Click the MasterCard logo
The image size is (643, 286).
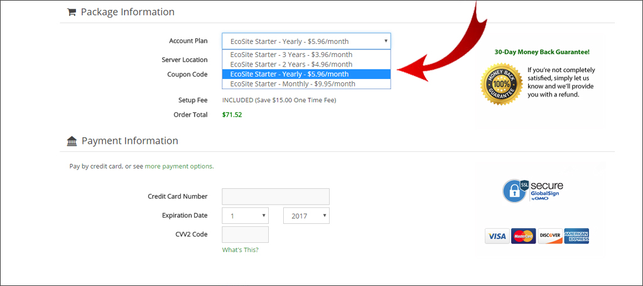click(523, 236)
